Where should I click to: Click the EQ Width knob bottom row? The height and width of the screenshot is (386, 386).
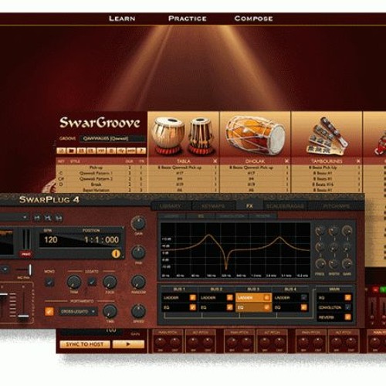point(334,264)
